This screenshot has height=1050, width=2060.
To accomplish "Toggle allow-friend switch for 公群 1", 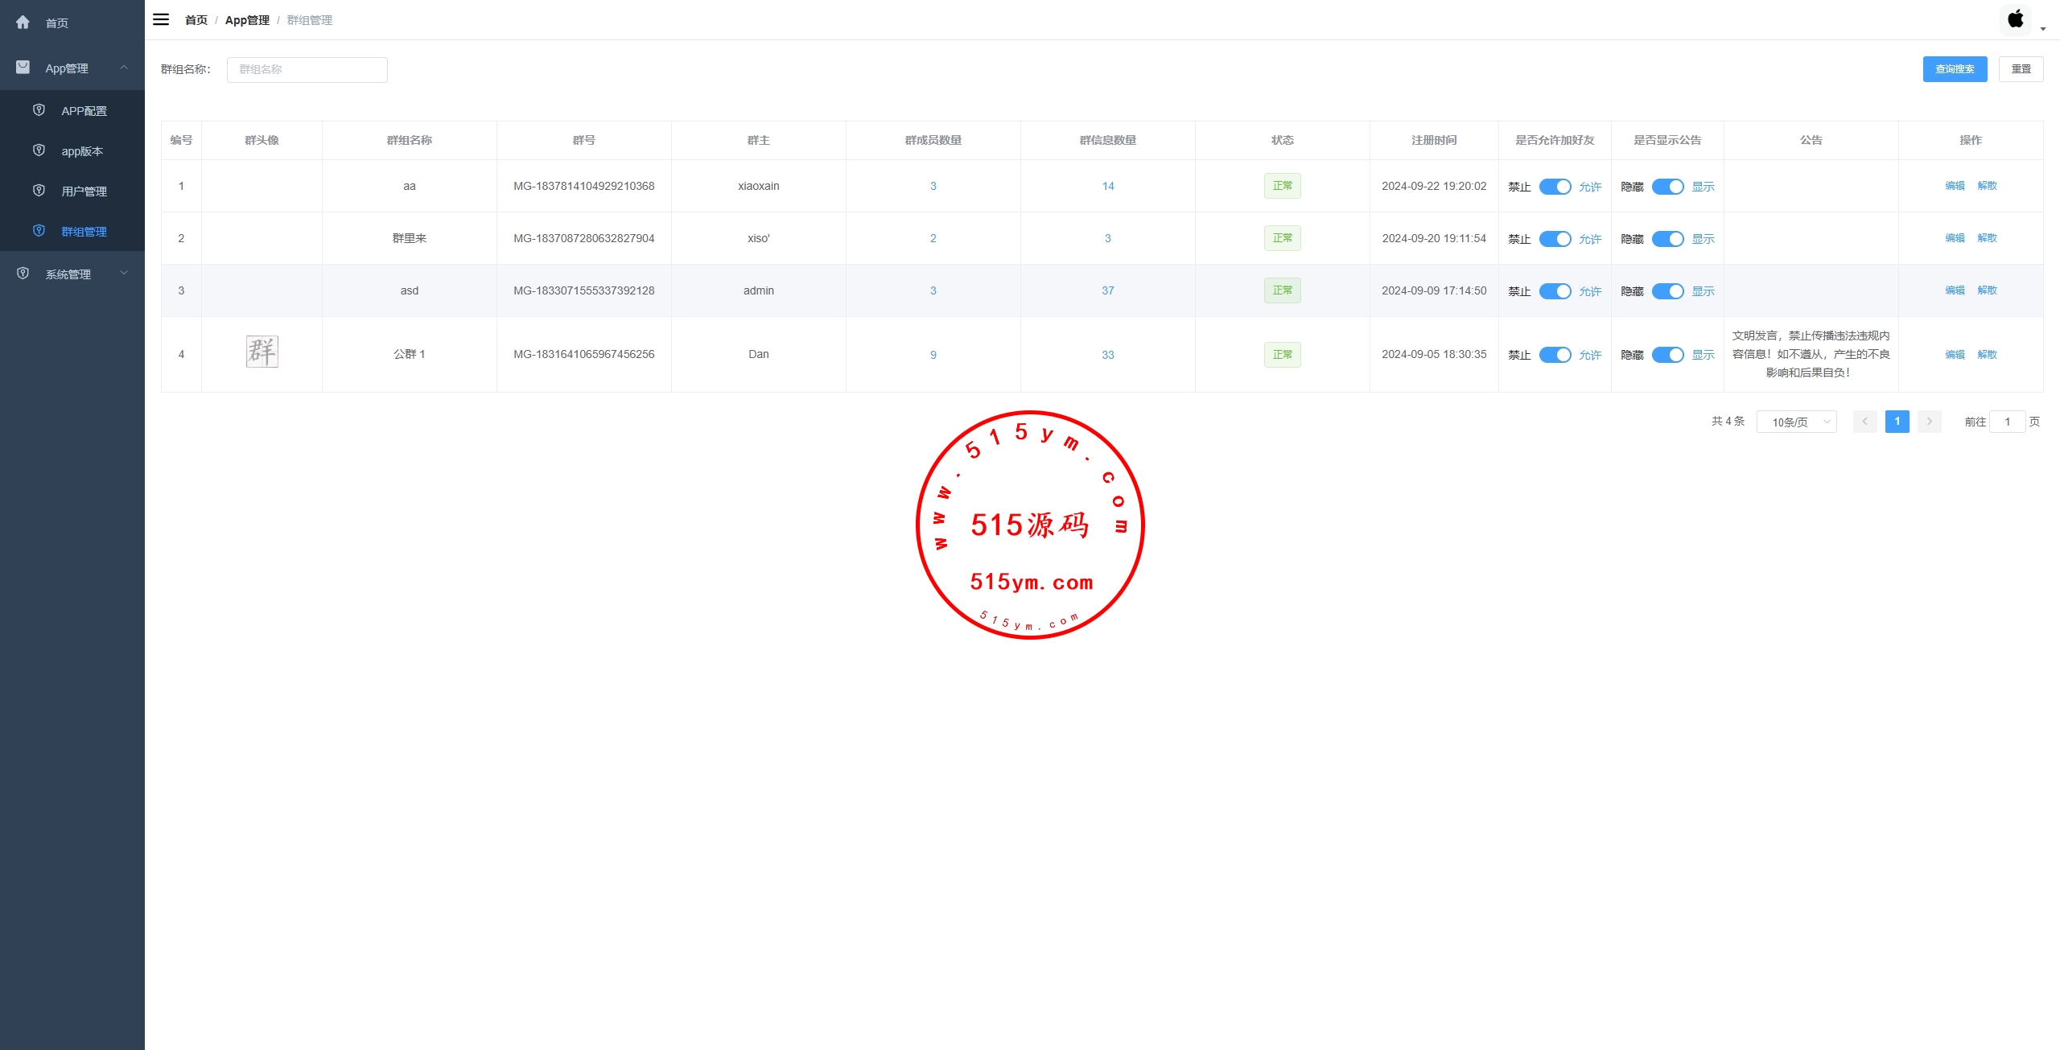I will (1555, 355).
